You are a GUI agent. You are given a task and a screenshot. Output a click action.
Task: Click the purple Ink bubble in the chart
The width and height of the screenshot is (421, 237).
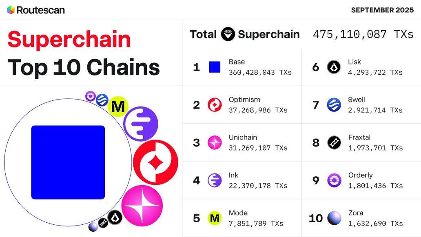[141, 124]
